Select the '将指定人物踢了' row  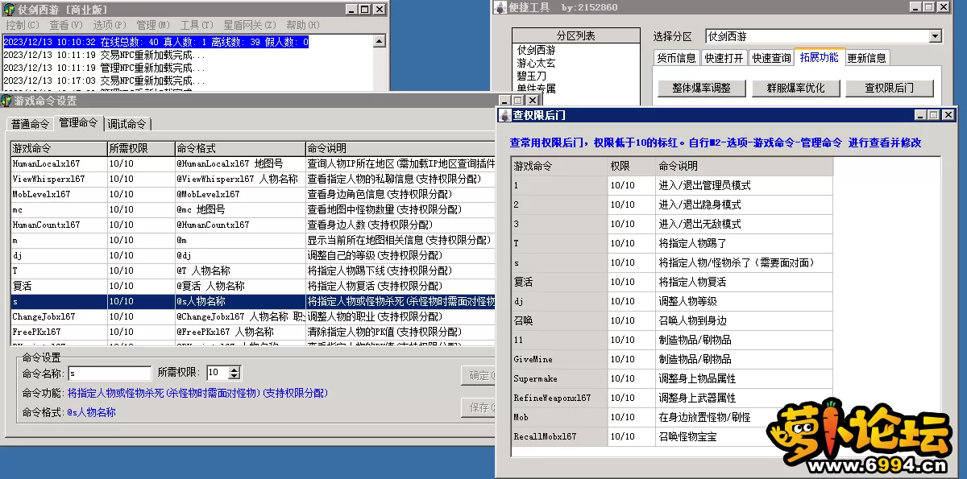(x=672, y=243)
